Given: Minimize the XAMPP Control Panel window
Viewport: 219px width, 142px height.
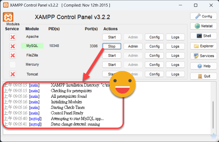Looking at the screenshot, I should point(180,5).
